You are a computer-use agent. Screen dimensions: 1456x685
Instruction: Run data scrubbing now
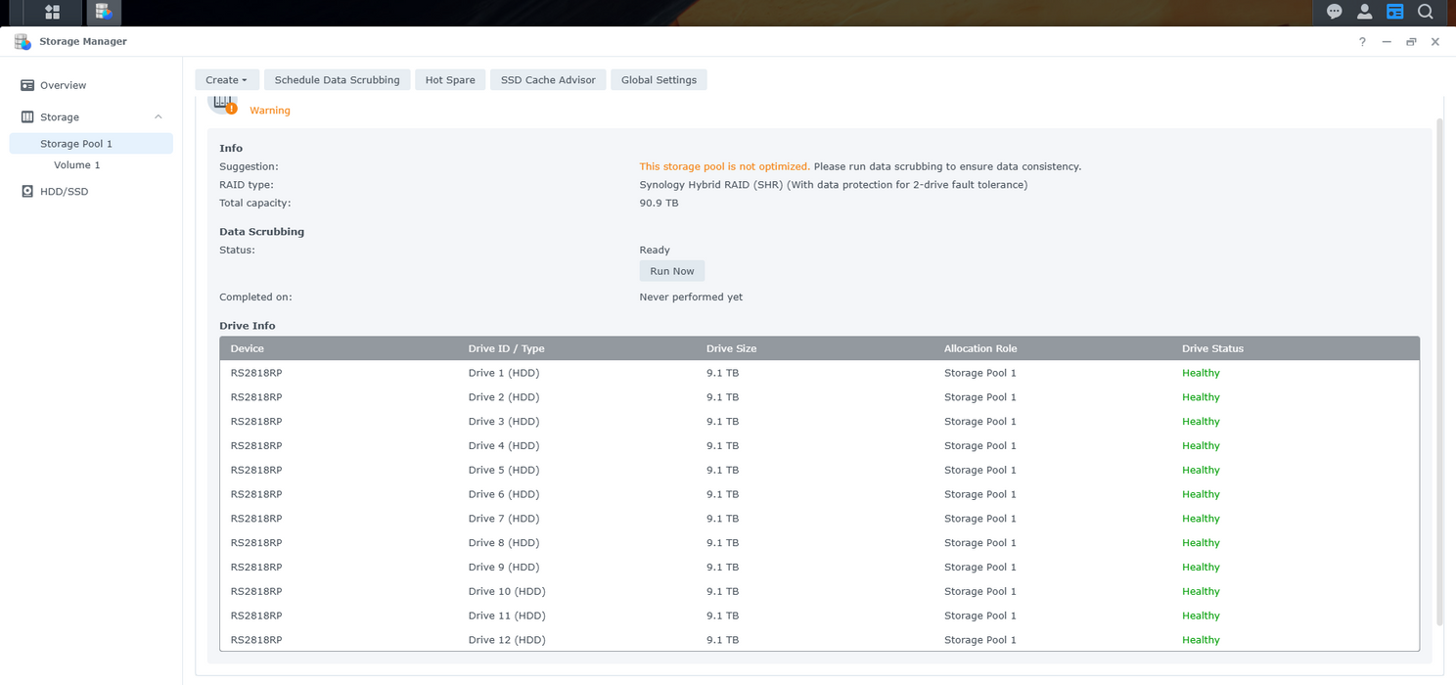click(x=672, y=271)
